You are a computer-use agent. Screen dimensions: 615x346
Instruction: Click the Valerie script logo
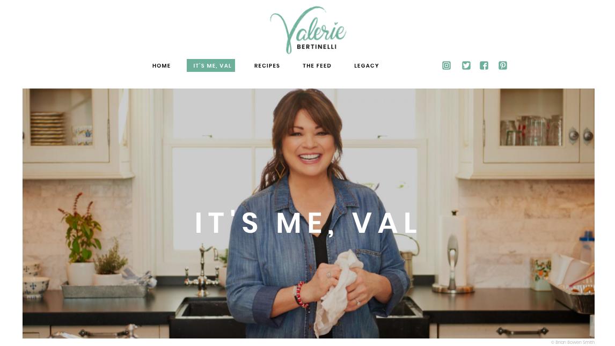click(308, 27)
